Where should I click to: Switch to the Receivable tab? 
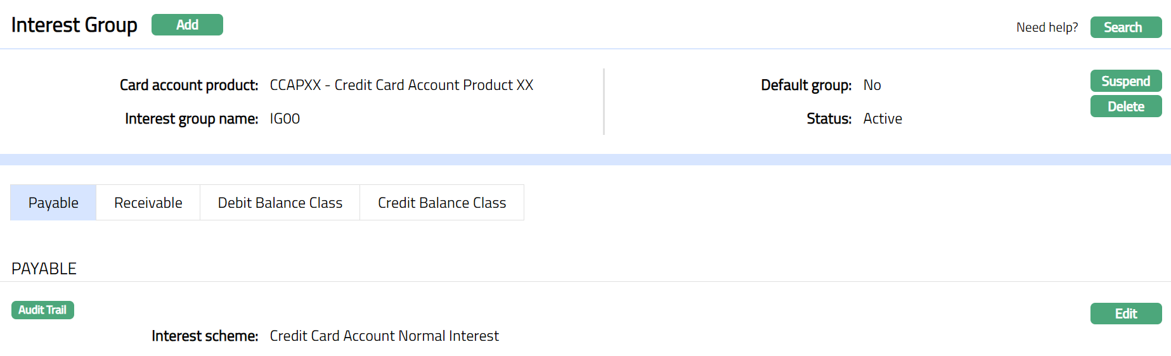[148, 203]
